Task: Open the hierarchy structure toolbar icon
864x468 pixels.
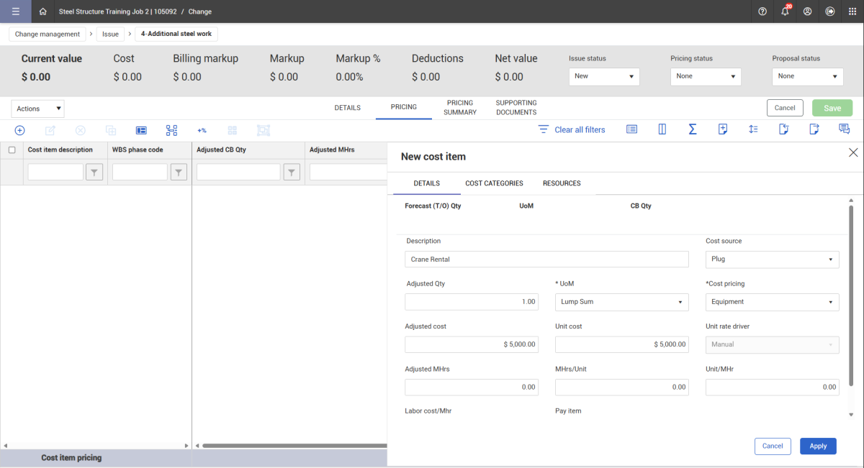Action: [171, 130]
